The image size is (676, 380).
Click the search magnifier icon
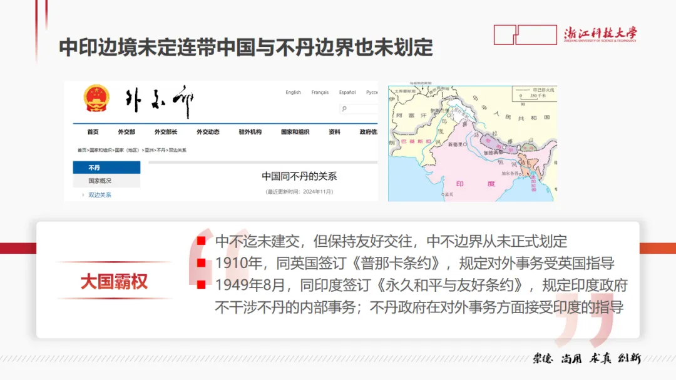[x=344, y=109]
